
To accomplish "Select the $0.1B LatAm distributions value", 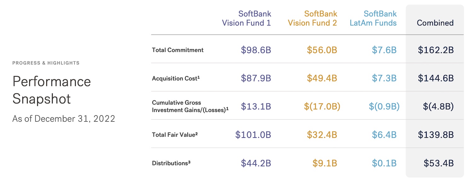I will coord(384,163).
